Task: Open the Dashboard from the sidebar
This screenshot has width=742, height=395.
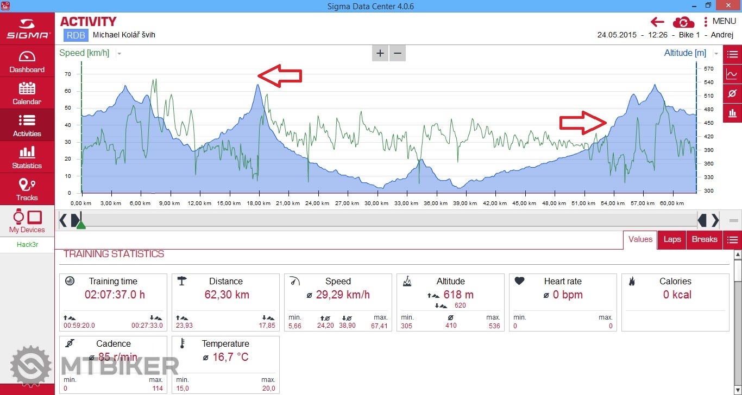Action: point(27,61)
